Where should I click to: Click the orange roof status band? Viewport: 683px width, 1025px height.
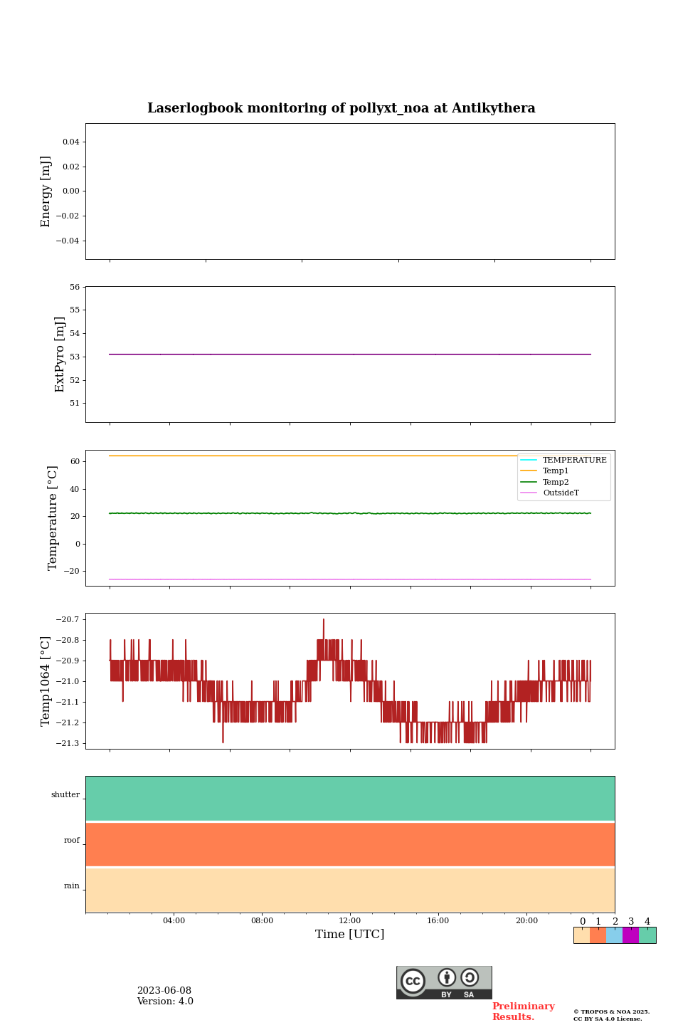[350, 844]
